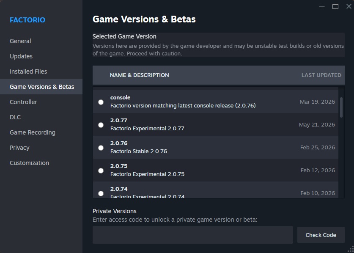Click the LAST UPDATED column header
354x253 pixels.
[x=321, y=75]
